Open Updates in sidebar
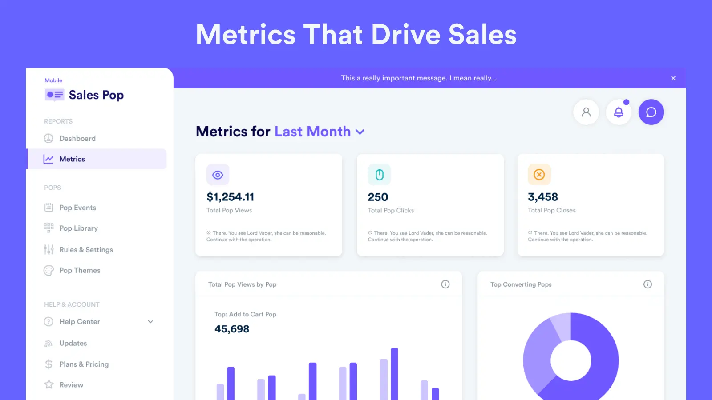 point(73,343)
